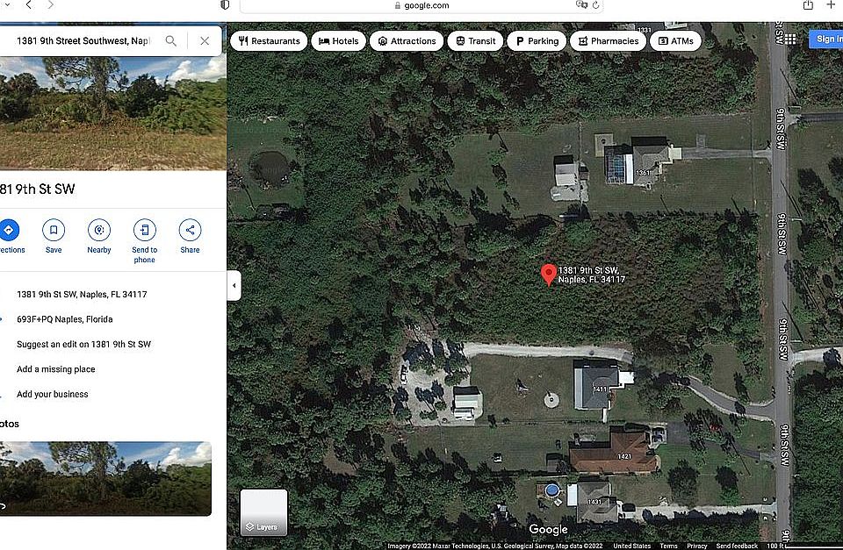
Task: Open the street view photo thumbnail
Action: click(106, 479)
